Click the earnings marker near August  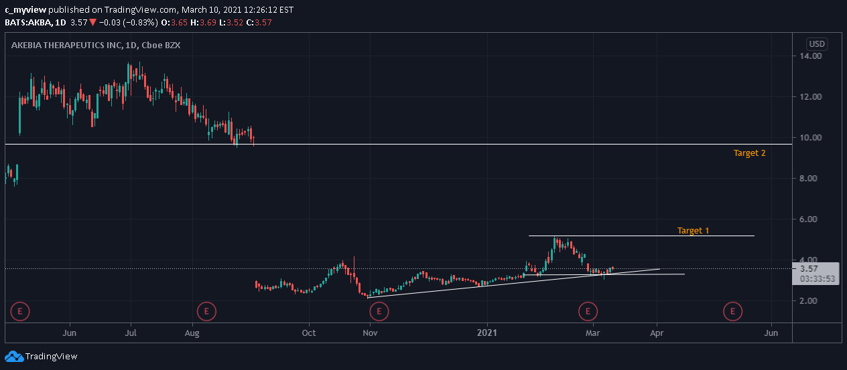click(x=206, y=311)
